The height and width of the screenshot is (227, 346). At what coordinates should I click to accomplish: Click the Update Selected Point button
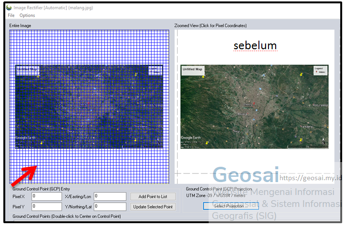pos(153,207)
